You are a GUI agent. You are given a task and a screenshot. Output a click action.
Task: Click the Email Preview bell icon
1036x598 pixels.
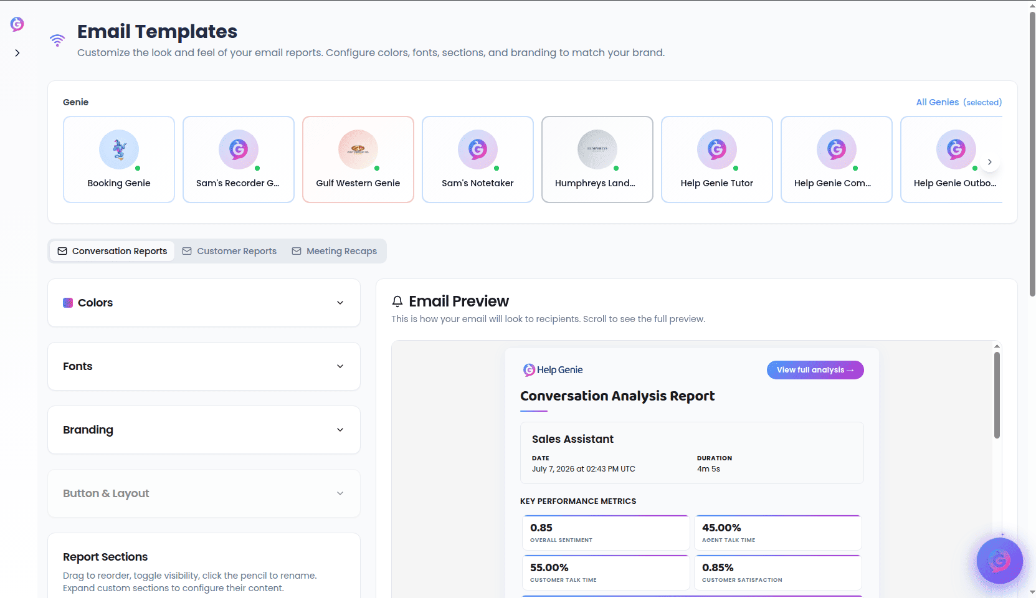click(397, 301)
